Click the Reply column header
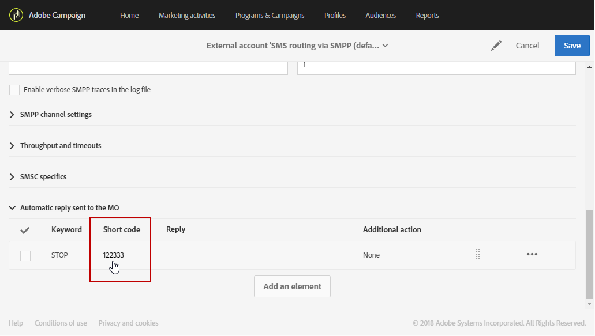Image resolution: width=595 pixels, height=336 pixels. [x=175, y=229]
